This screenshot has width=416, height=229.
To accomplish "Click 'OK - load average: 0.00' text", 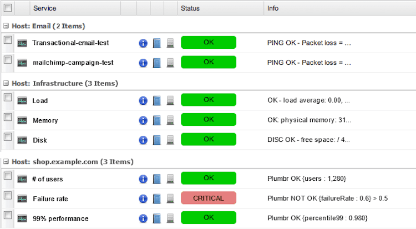I will (x=308, y=100).
